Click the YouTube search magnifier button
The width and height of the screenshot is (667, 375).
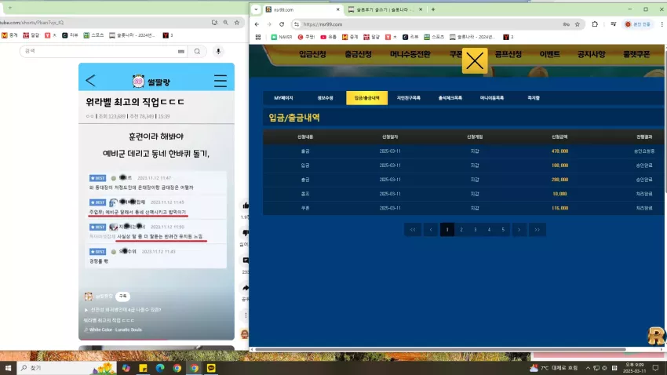pos(197,51)
